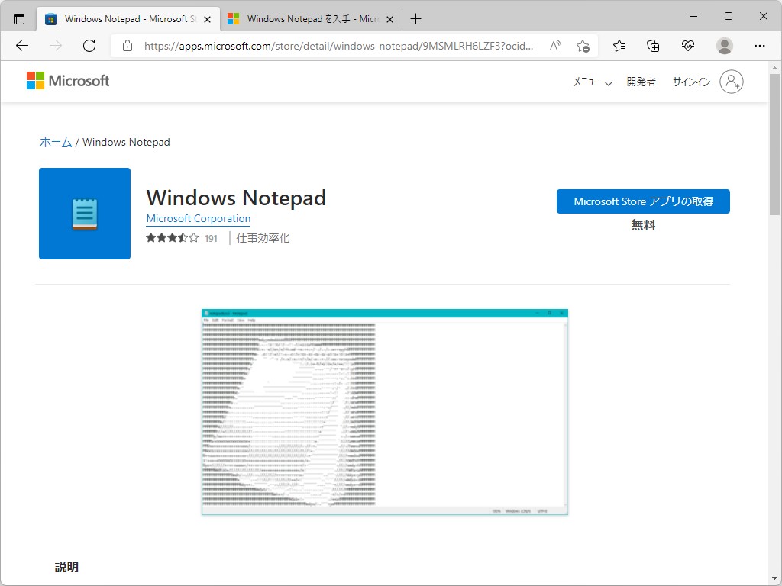Open the 開発者 link
782x586 pixels.
(641, 82)
